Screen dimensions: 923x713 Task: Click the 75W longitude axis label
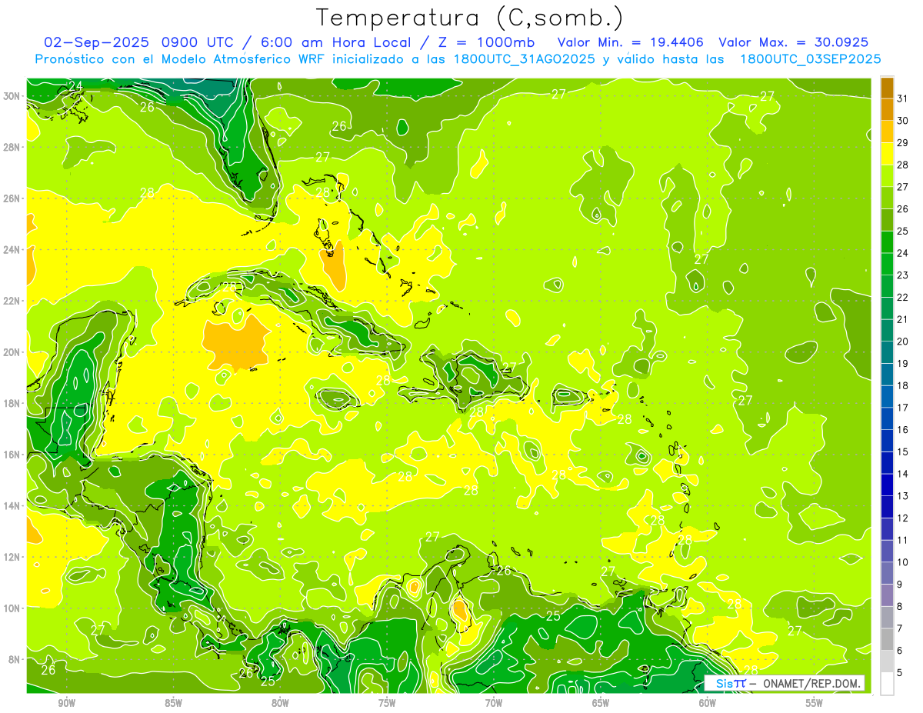coord(387,703)
